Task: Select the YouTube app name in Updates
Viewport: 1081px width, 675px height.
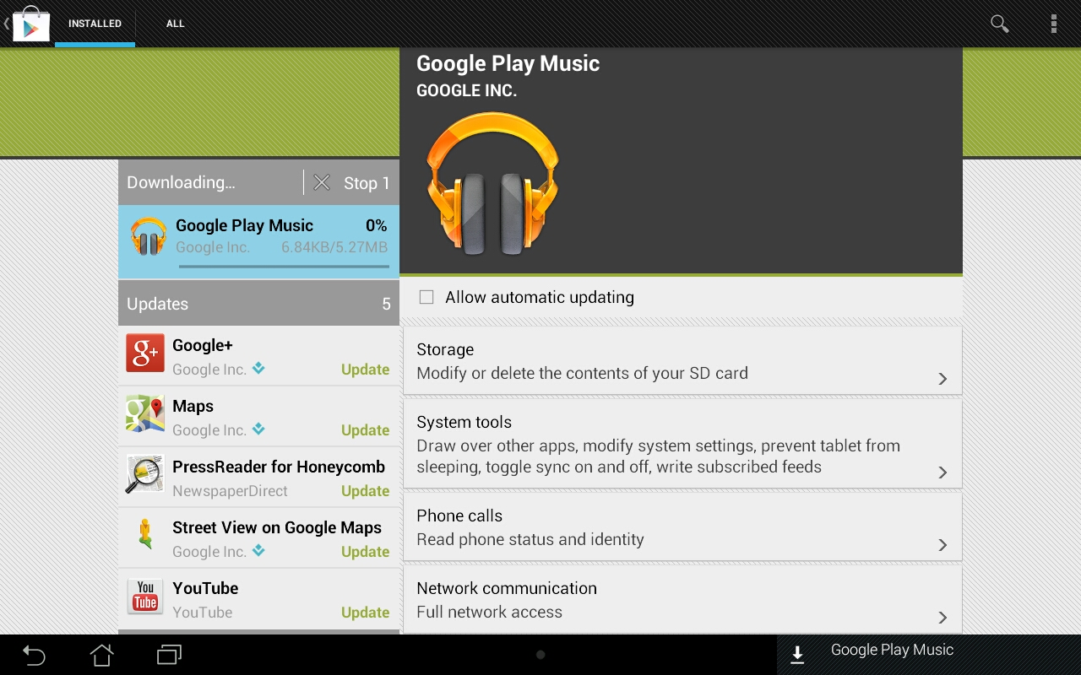Action: [205, 588]
